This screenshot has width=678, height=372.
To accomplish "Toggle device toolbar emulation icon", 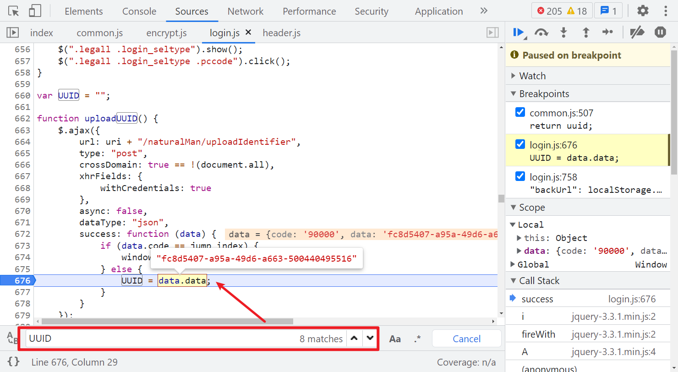I will (x=35, y=11).
